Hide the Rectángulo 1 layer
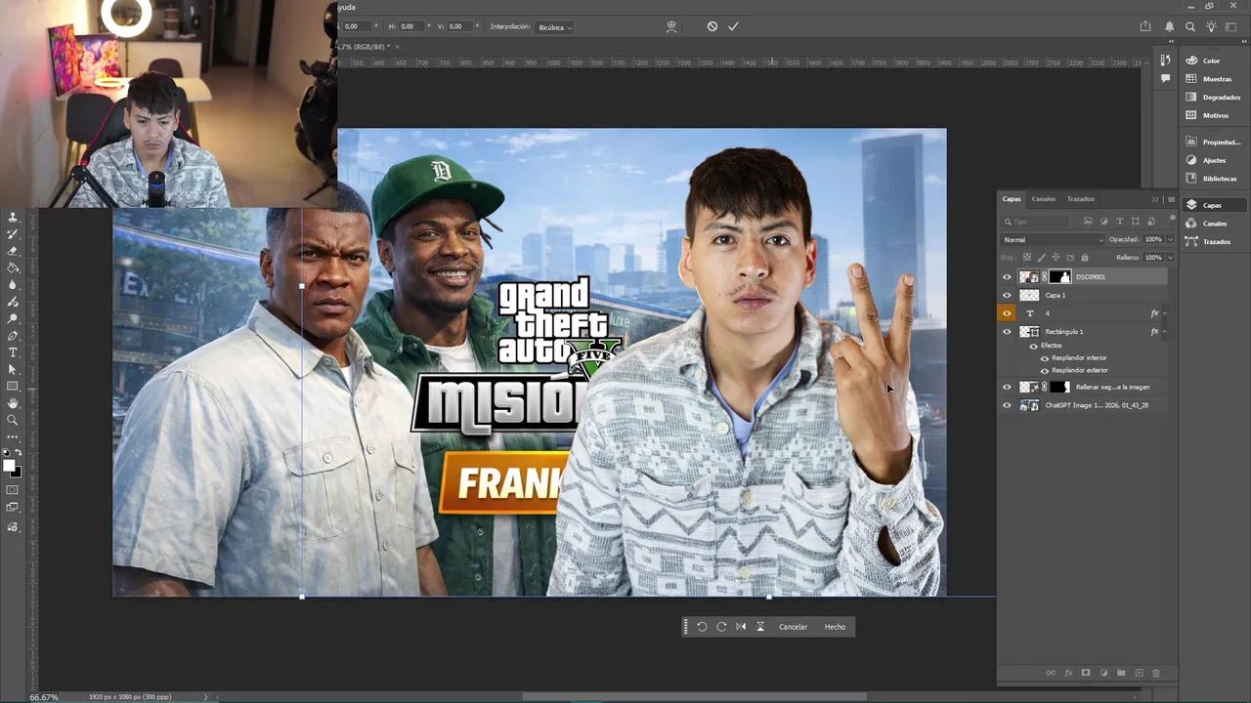Screen dimensions: 1251x703 [1007, 332]
